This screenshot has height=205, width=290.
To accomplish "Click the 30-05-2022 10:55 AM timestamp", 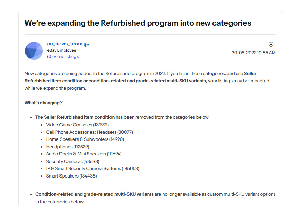I will (x=253, y=53).
